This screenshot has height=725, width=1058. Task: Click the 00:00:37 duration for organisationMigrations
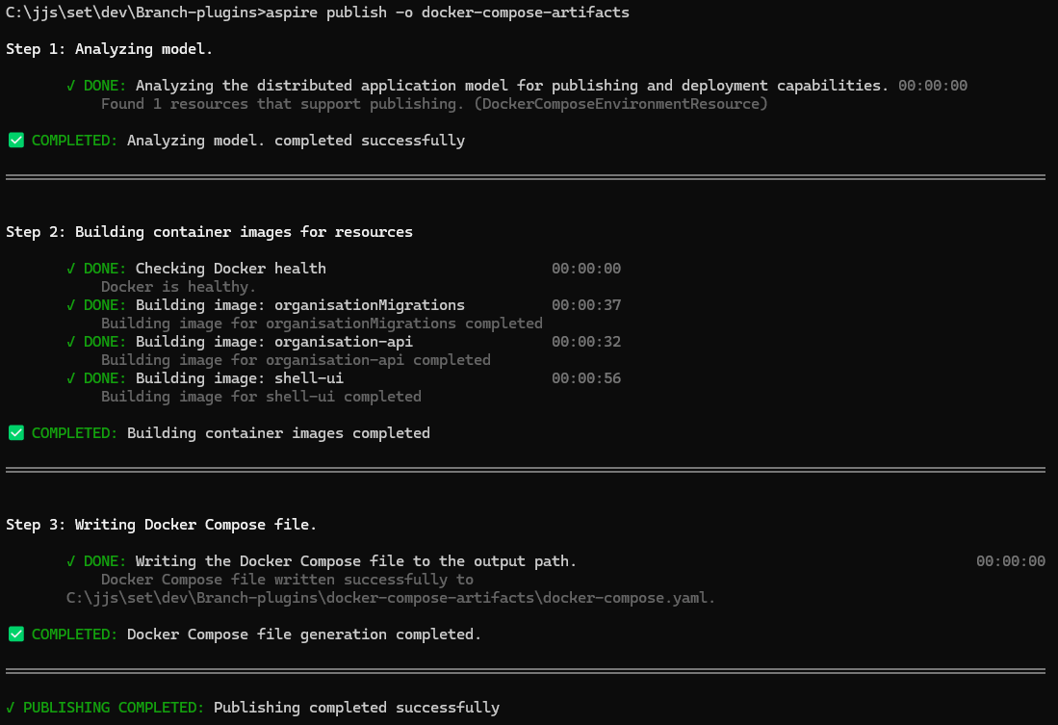(x=586, y=305)
